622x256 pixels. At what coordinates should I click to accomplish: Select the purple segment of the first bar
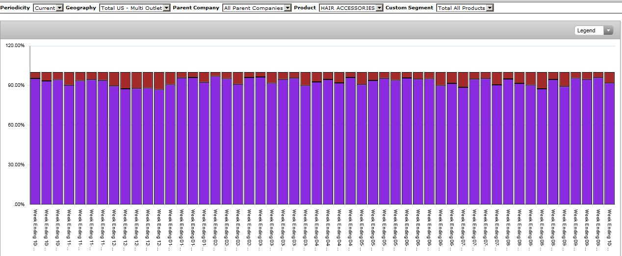coord(35,142)
